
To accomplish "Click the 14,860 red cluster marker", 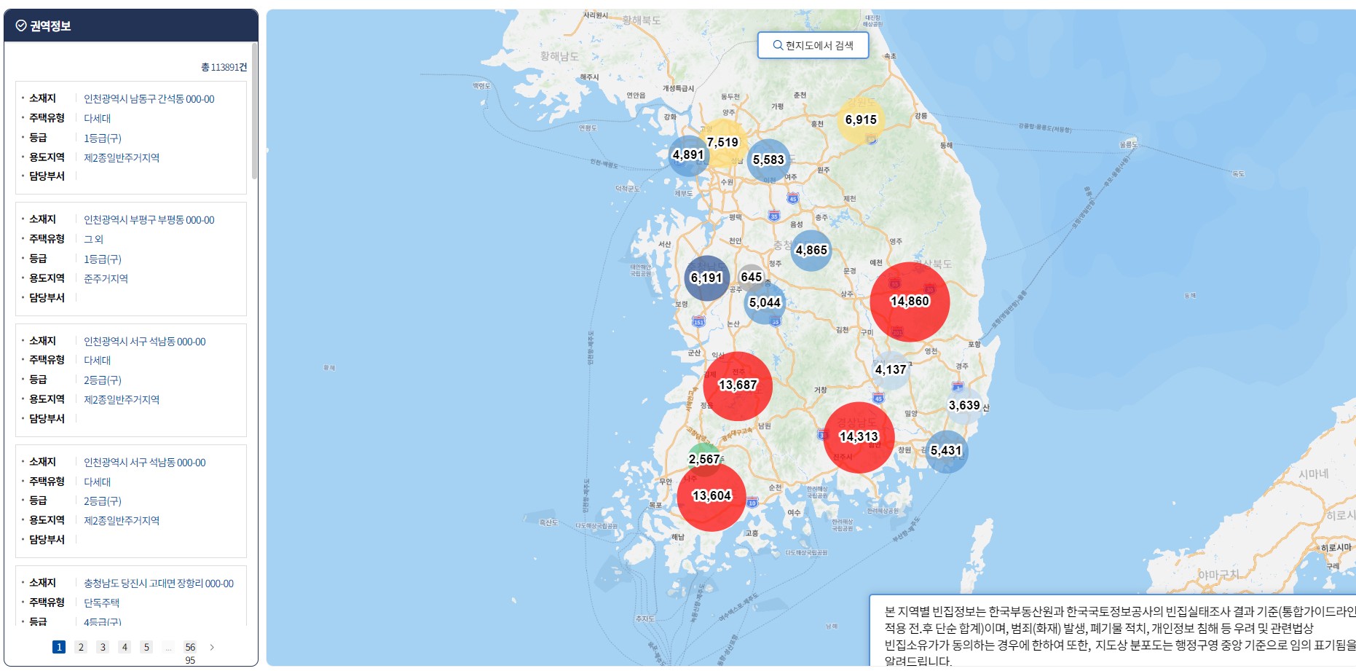I will (910, 302).
